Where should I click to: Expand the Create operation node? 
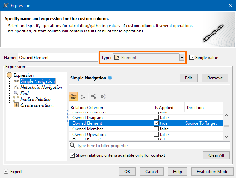(16, 105)
